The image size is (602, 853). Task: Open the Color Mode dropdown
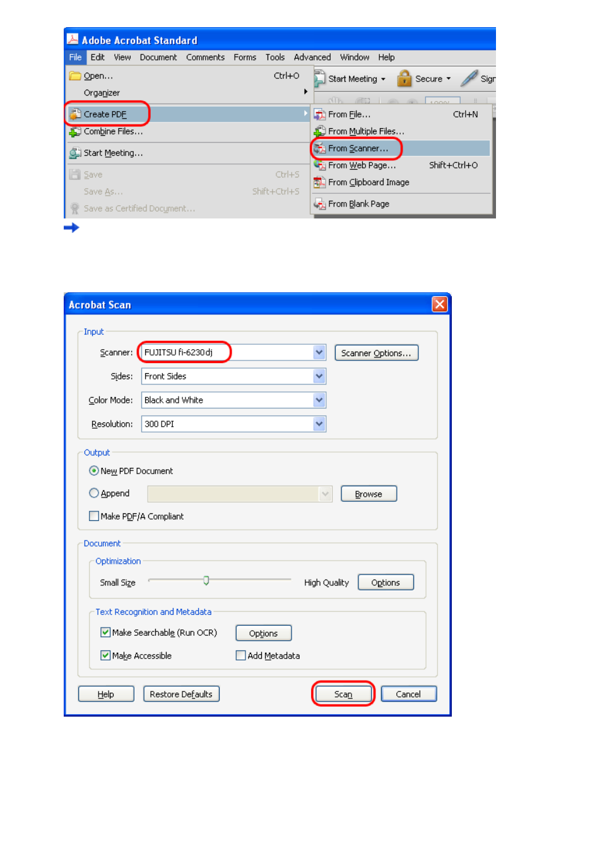(319, 400)
